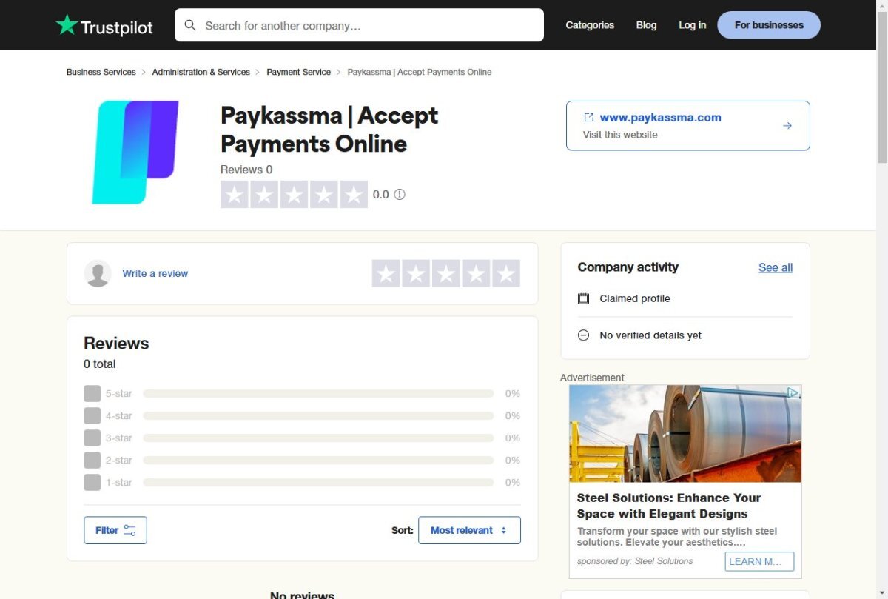Image resolution: width=888 pixels, height=599 pixels.
Task: Rate three stars in the review box
Action: click(x=445, y=274)
